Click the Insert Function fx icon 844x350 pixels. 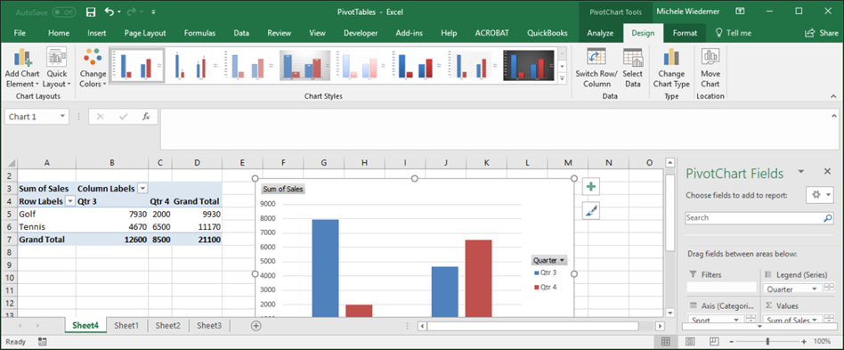click(x=146, y=117)
